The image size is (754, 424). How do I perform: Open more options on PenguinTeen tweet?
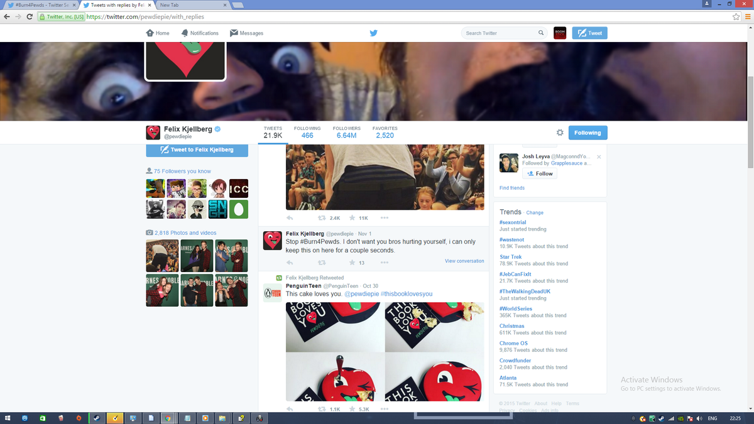384,409
